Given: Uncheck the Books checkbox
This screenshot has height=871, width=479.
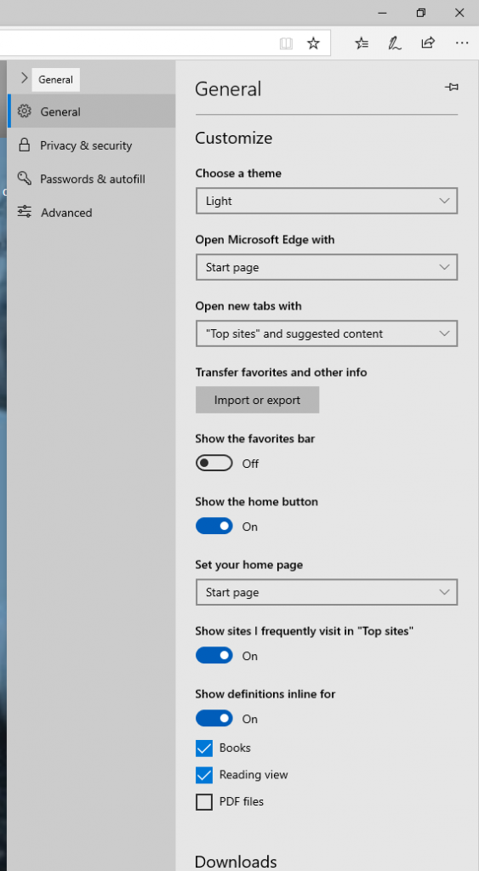Looking at the screenshot, I should coord(204,749).
